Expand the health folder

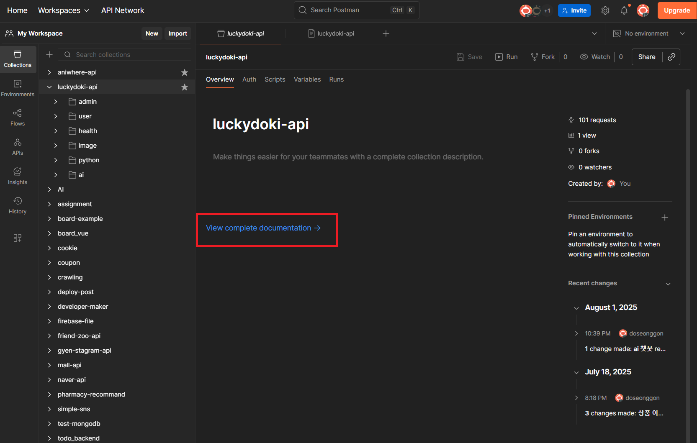[x=56, y=131]
